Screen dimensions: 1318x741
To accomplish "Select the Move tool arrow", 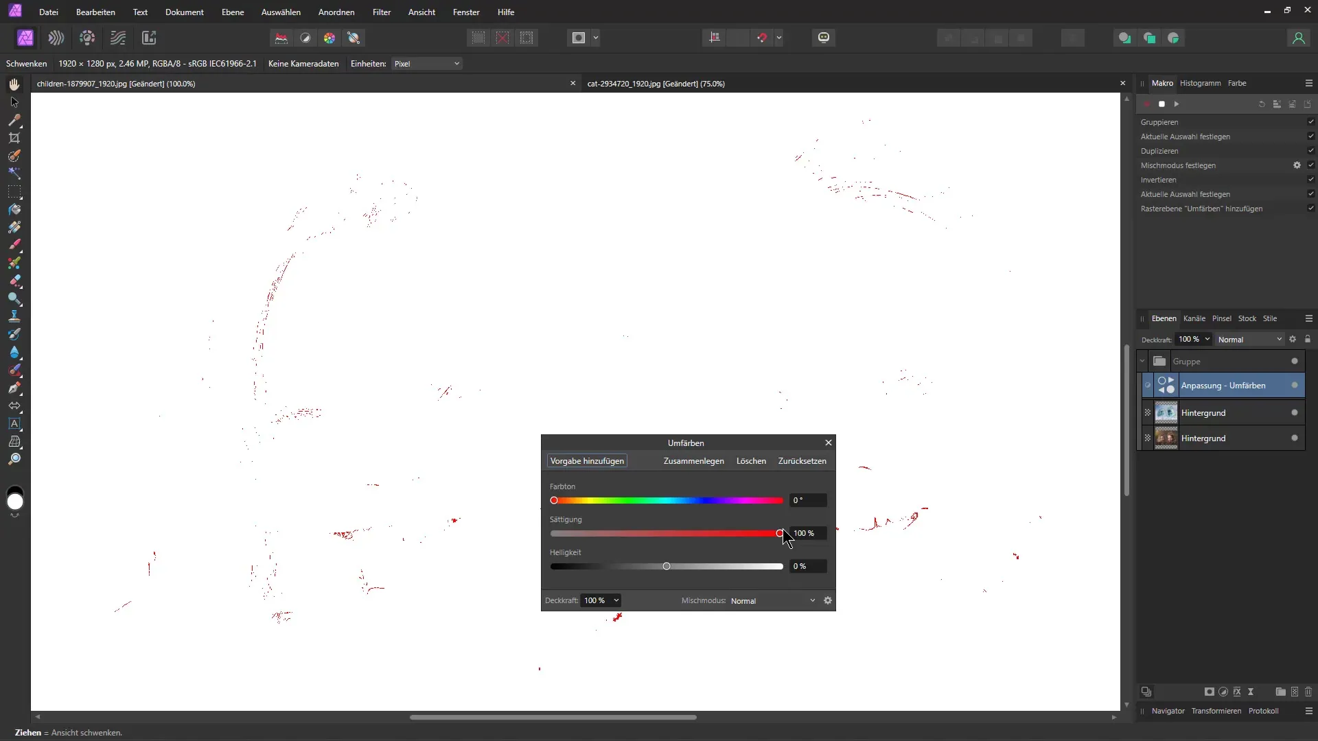I will [14, 102].
